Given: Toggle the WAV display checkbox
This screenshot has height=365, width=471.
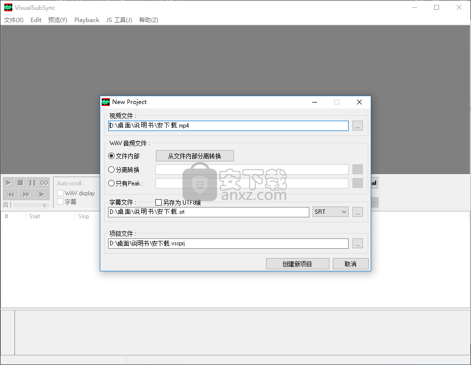Looking at the screenshot, I should tap(60, 193).
